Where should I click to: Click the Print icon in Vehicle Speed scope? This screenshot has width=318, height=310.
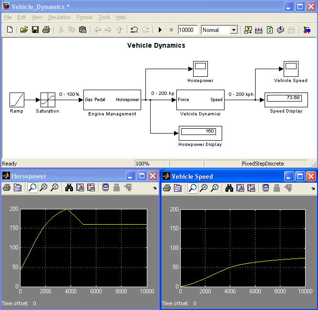167,188
